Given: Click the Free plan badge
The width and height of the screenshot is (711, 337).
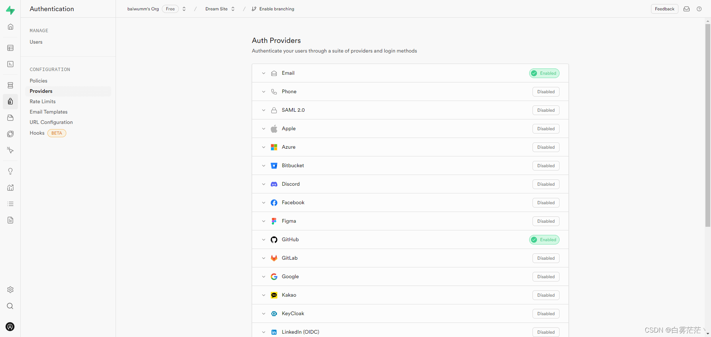Looking at the screenshot, I should click(x=170, y=9).
